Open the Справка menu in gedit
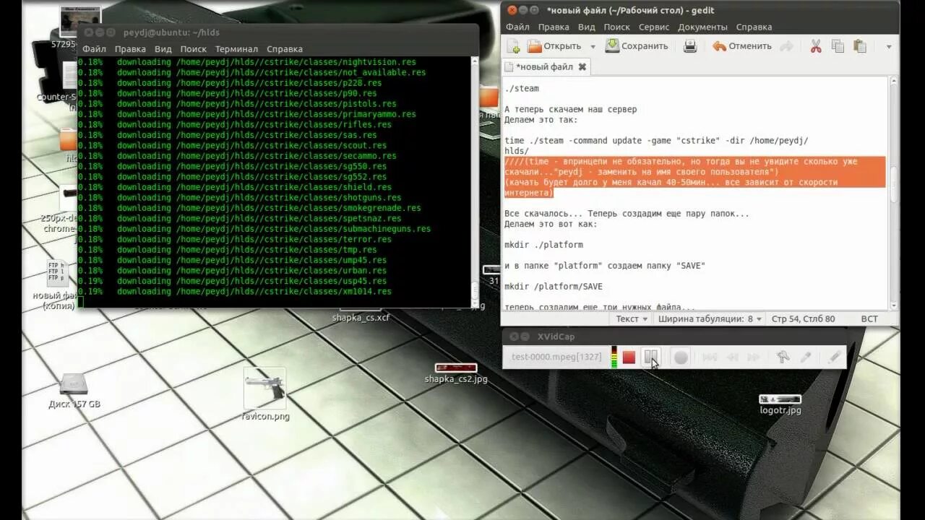Viewport: 925px width, 520px height. (x=754, y=27)
